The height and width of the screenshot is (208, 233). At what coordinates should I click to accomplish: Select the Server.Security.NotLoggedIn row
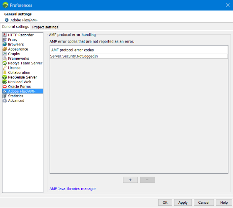tap(139, 56)
